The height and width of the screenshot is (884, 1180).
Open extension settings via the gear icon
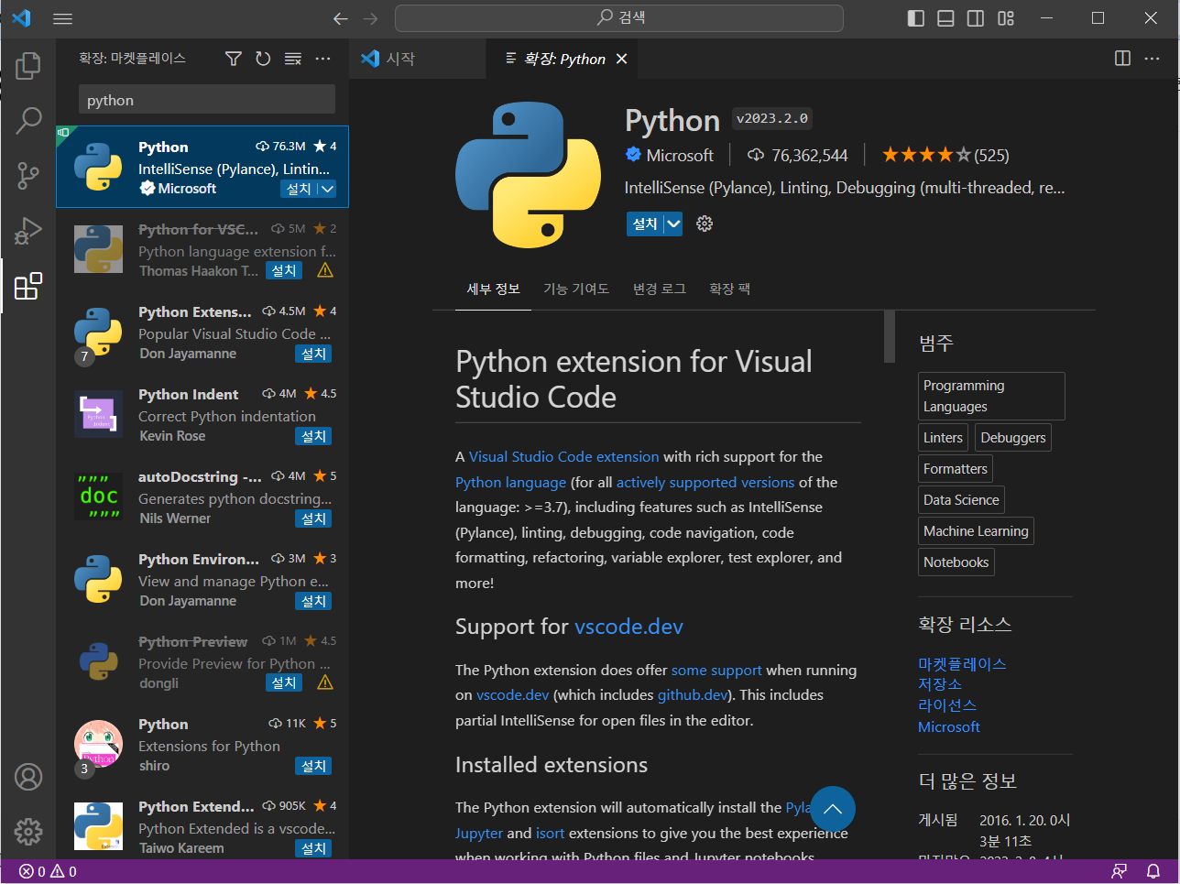click(705, 224)
